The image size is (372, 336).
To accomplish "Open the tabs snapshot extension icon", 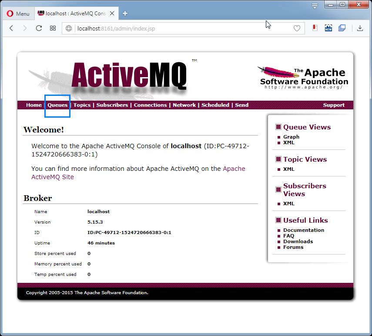I will coord(342,28).
